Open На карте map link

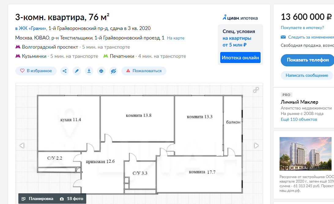[x=176, y=38]
